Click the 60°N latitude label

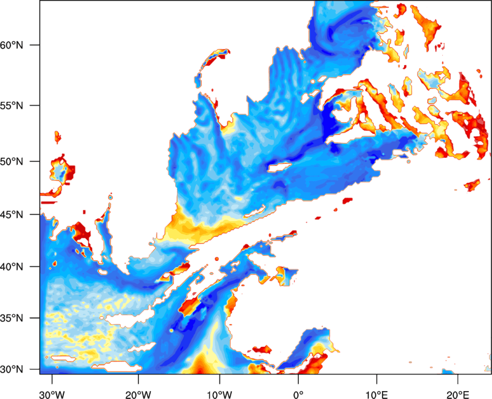12,45
